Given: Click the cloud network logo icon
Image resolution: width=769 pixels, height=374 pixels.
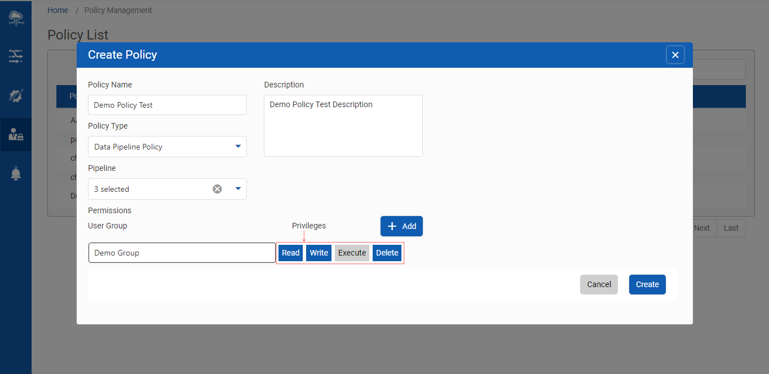Looking at the screenshot, I should (16, 18).
